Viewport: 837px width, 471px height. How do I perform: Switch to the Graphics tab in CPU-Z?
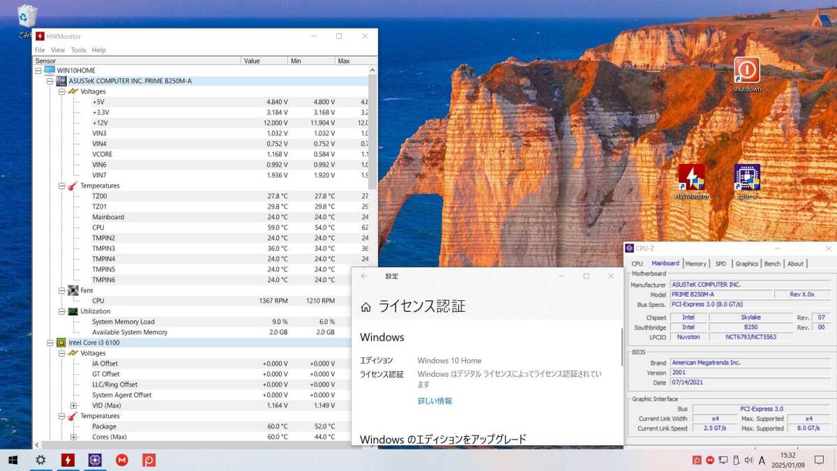(746, 264)
